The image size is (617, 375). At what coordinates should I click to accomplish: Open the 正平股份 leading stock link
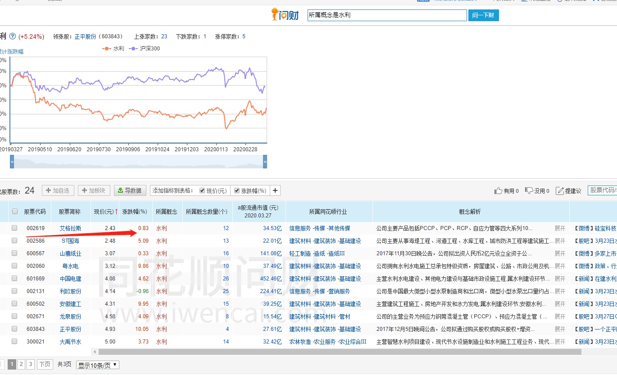pyautogui.click(x=85, y=36)
